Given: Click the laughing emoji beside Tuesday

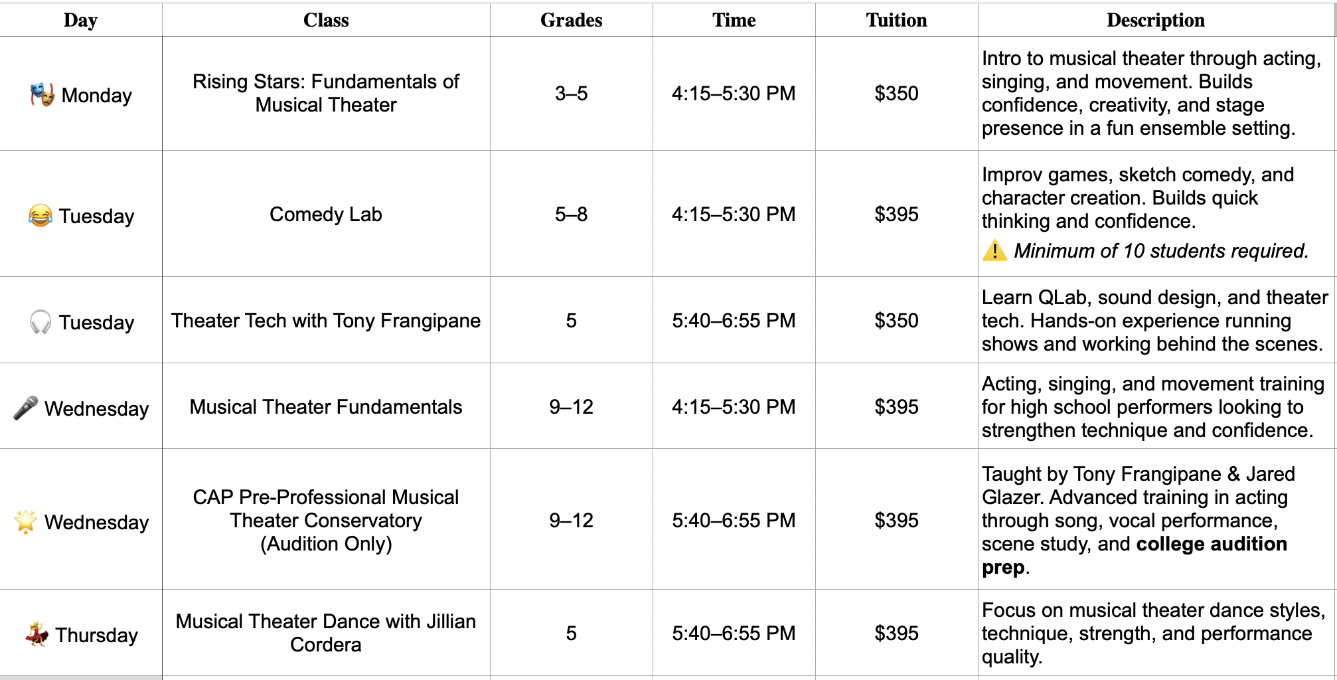Looking at the screenshot, I should (40, 215).
